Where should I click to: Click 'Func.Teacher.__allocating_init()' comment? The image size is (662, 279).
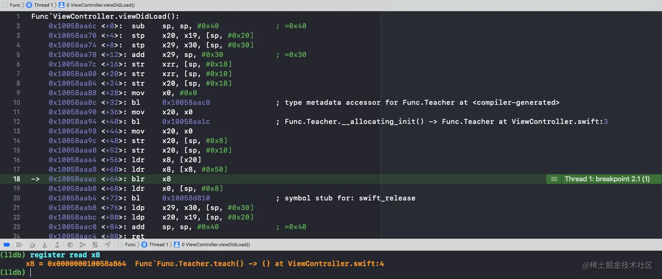click(355, 121)
